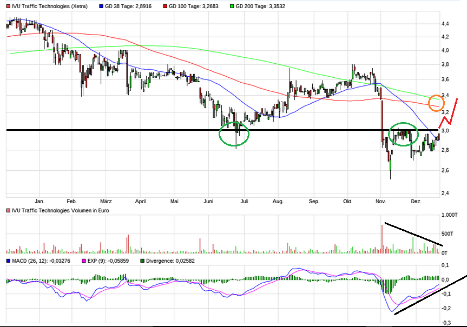Image resolution: width=467 pixels, height=327 pixels.
Task: Click the 'Feb.' month label on axis
Action: pyautogui.click(x=72, y=202)
